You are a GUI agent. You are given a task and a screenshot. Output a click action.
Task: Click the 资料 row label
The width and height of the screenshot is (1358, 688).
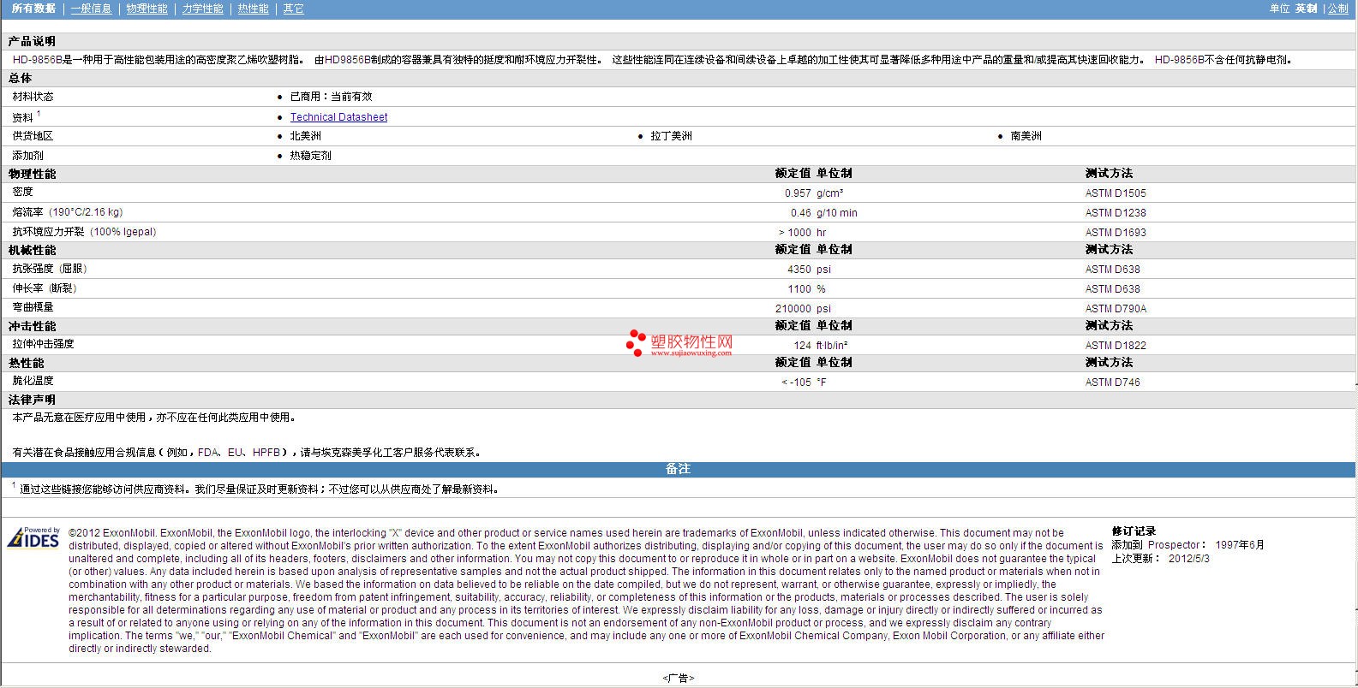[x=22, y=117]
